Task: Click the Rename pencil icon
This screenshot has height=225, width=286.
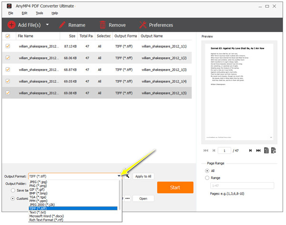Action: [62, 25]
